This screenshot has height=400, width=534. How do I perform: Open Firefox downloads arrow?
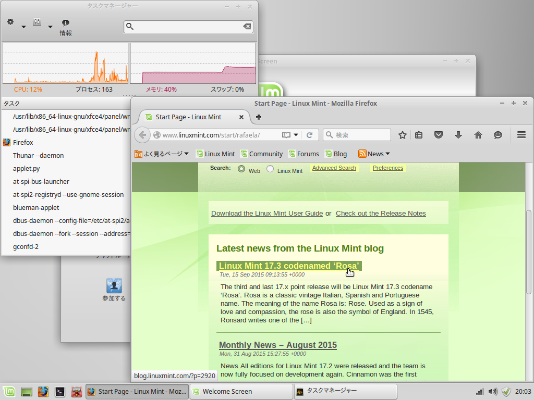(458, 135)
